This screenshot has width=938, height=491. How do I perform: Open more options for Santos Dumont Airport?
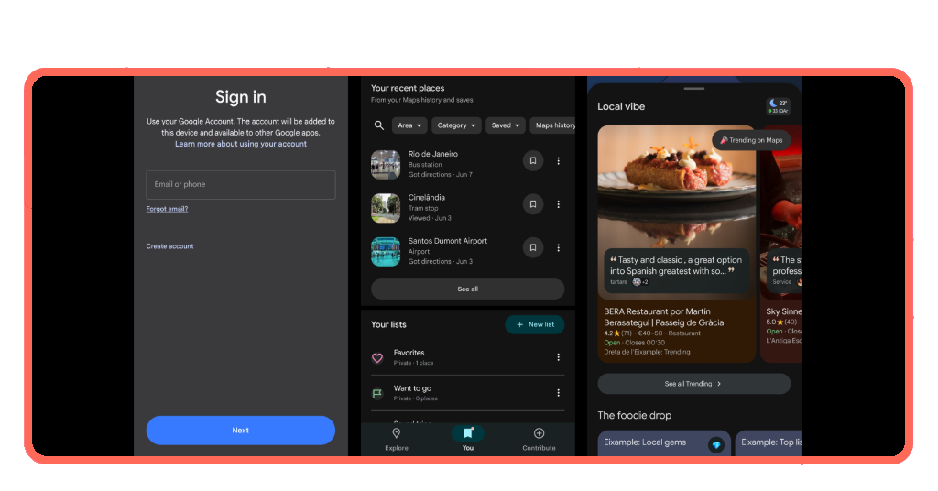[558, 247]
